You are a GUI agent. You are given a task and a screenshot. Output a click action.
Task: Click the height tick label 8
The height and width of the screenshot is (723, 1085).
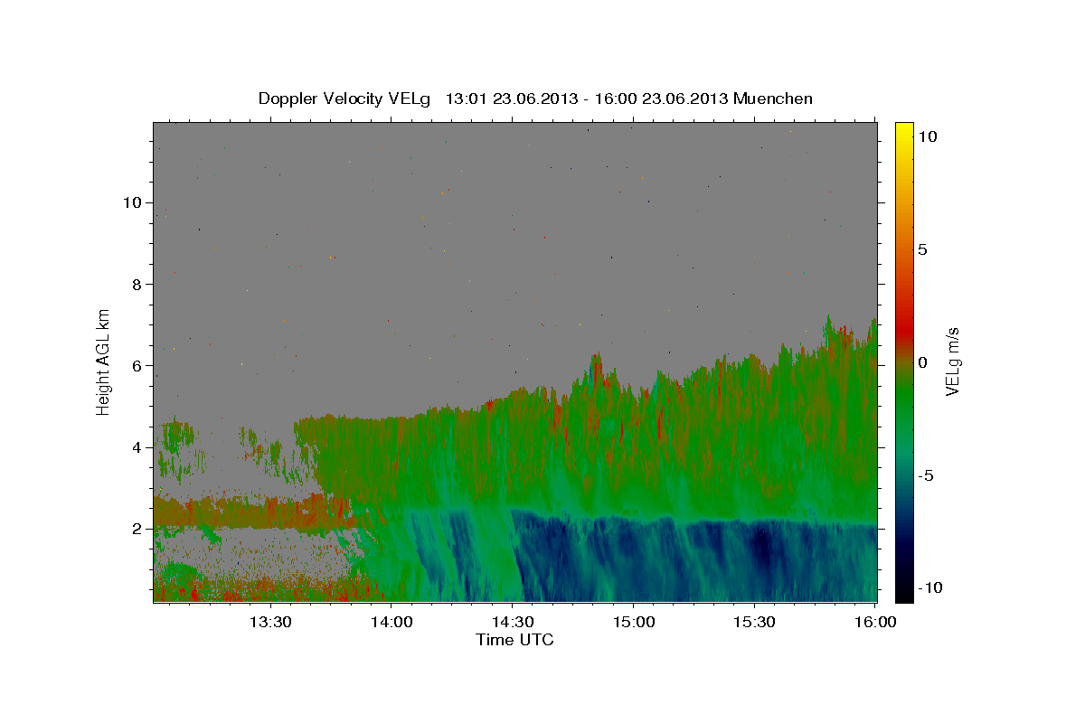(x=137, y=284)
